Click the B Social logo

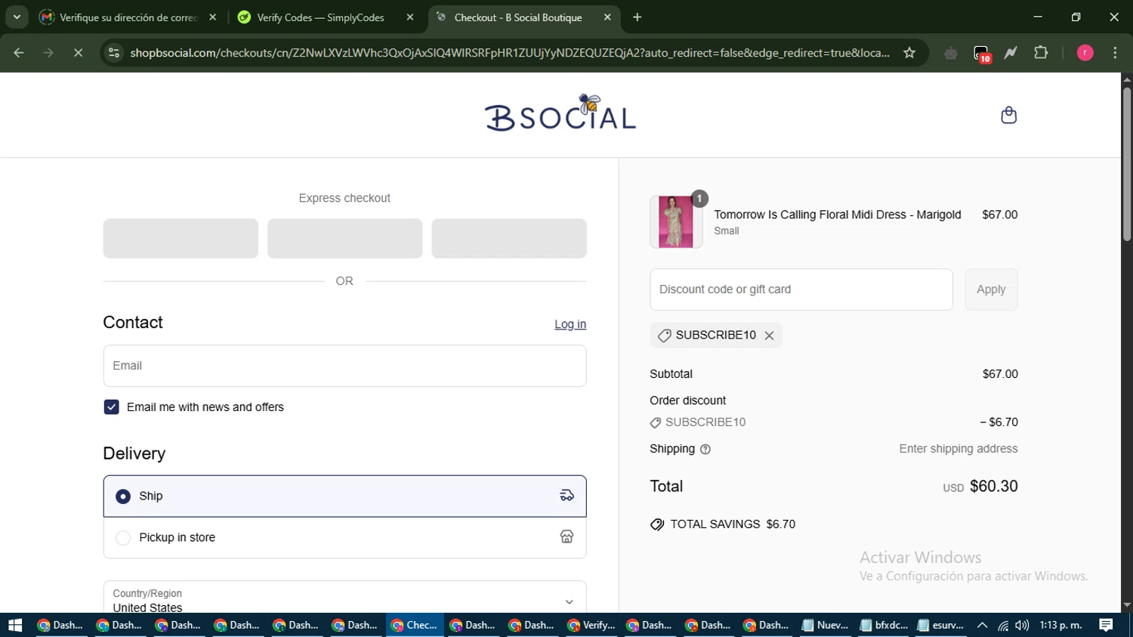(560, 113)
